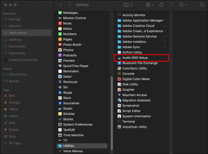Open the Audio MIDI Setup app icon
This screenshot has height=154, width=208.
point(119,58)
